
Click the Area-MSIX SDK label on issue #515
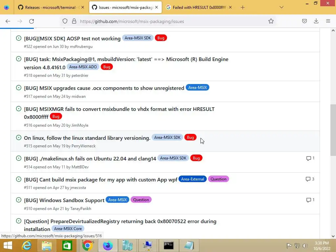(167, 137)
